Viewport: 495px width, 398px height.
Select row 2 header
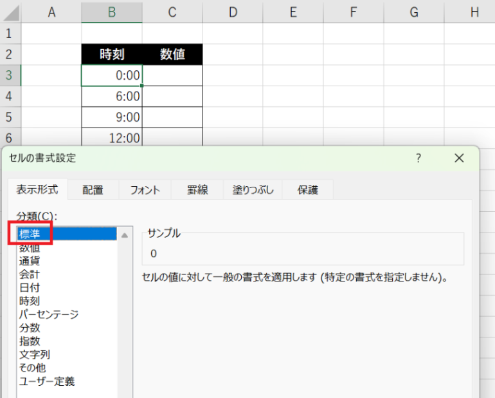pos(10,54)
